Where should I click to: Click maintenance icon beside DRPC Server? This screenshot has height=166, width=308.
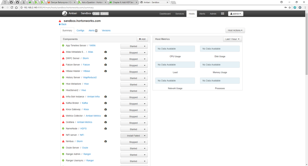pyautogui.click(x=105, y=58)
